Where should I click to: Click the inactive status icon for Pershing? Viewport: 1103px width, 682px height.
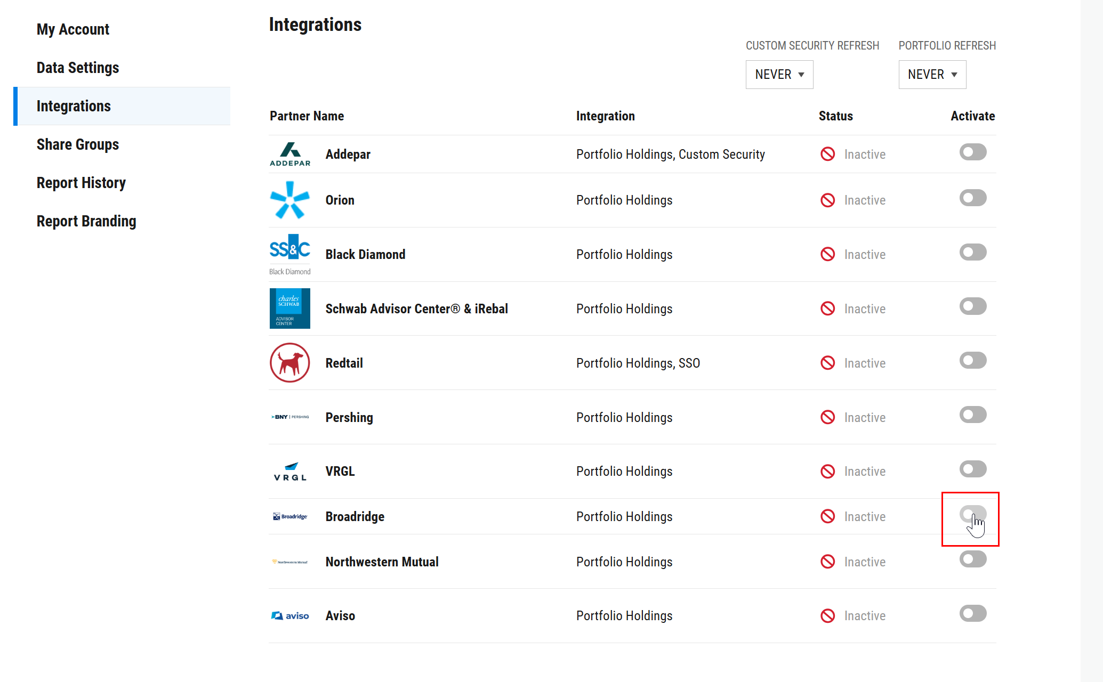click(x=828, y=417)
